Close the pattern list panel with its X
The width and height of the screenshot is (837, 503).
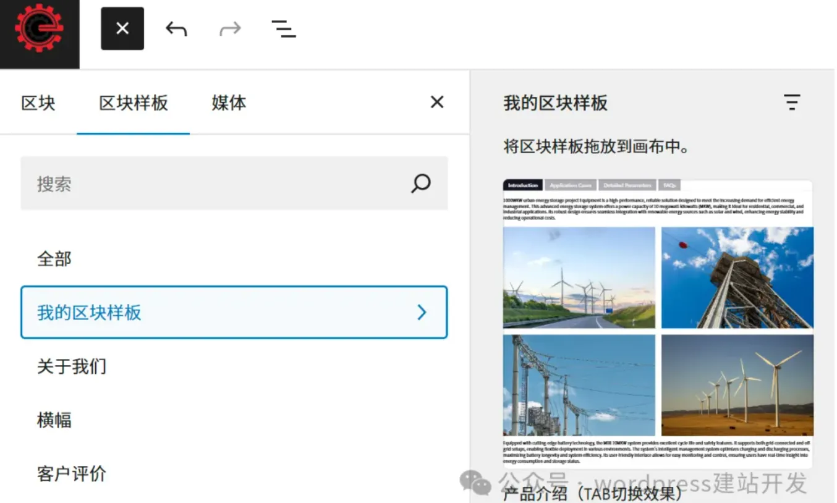click(x=437, y=102)
